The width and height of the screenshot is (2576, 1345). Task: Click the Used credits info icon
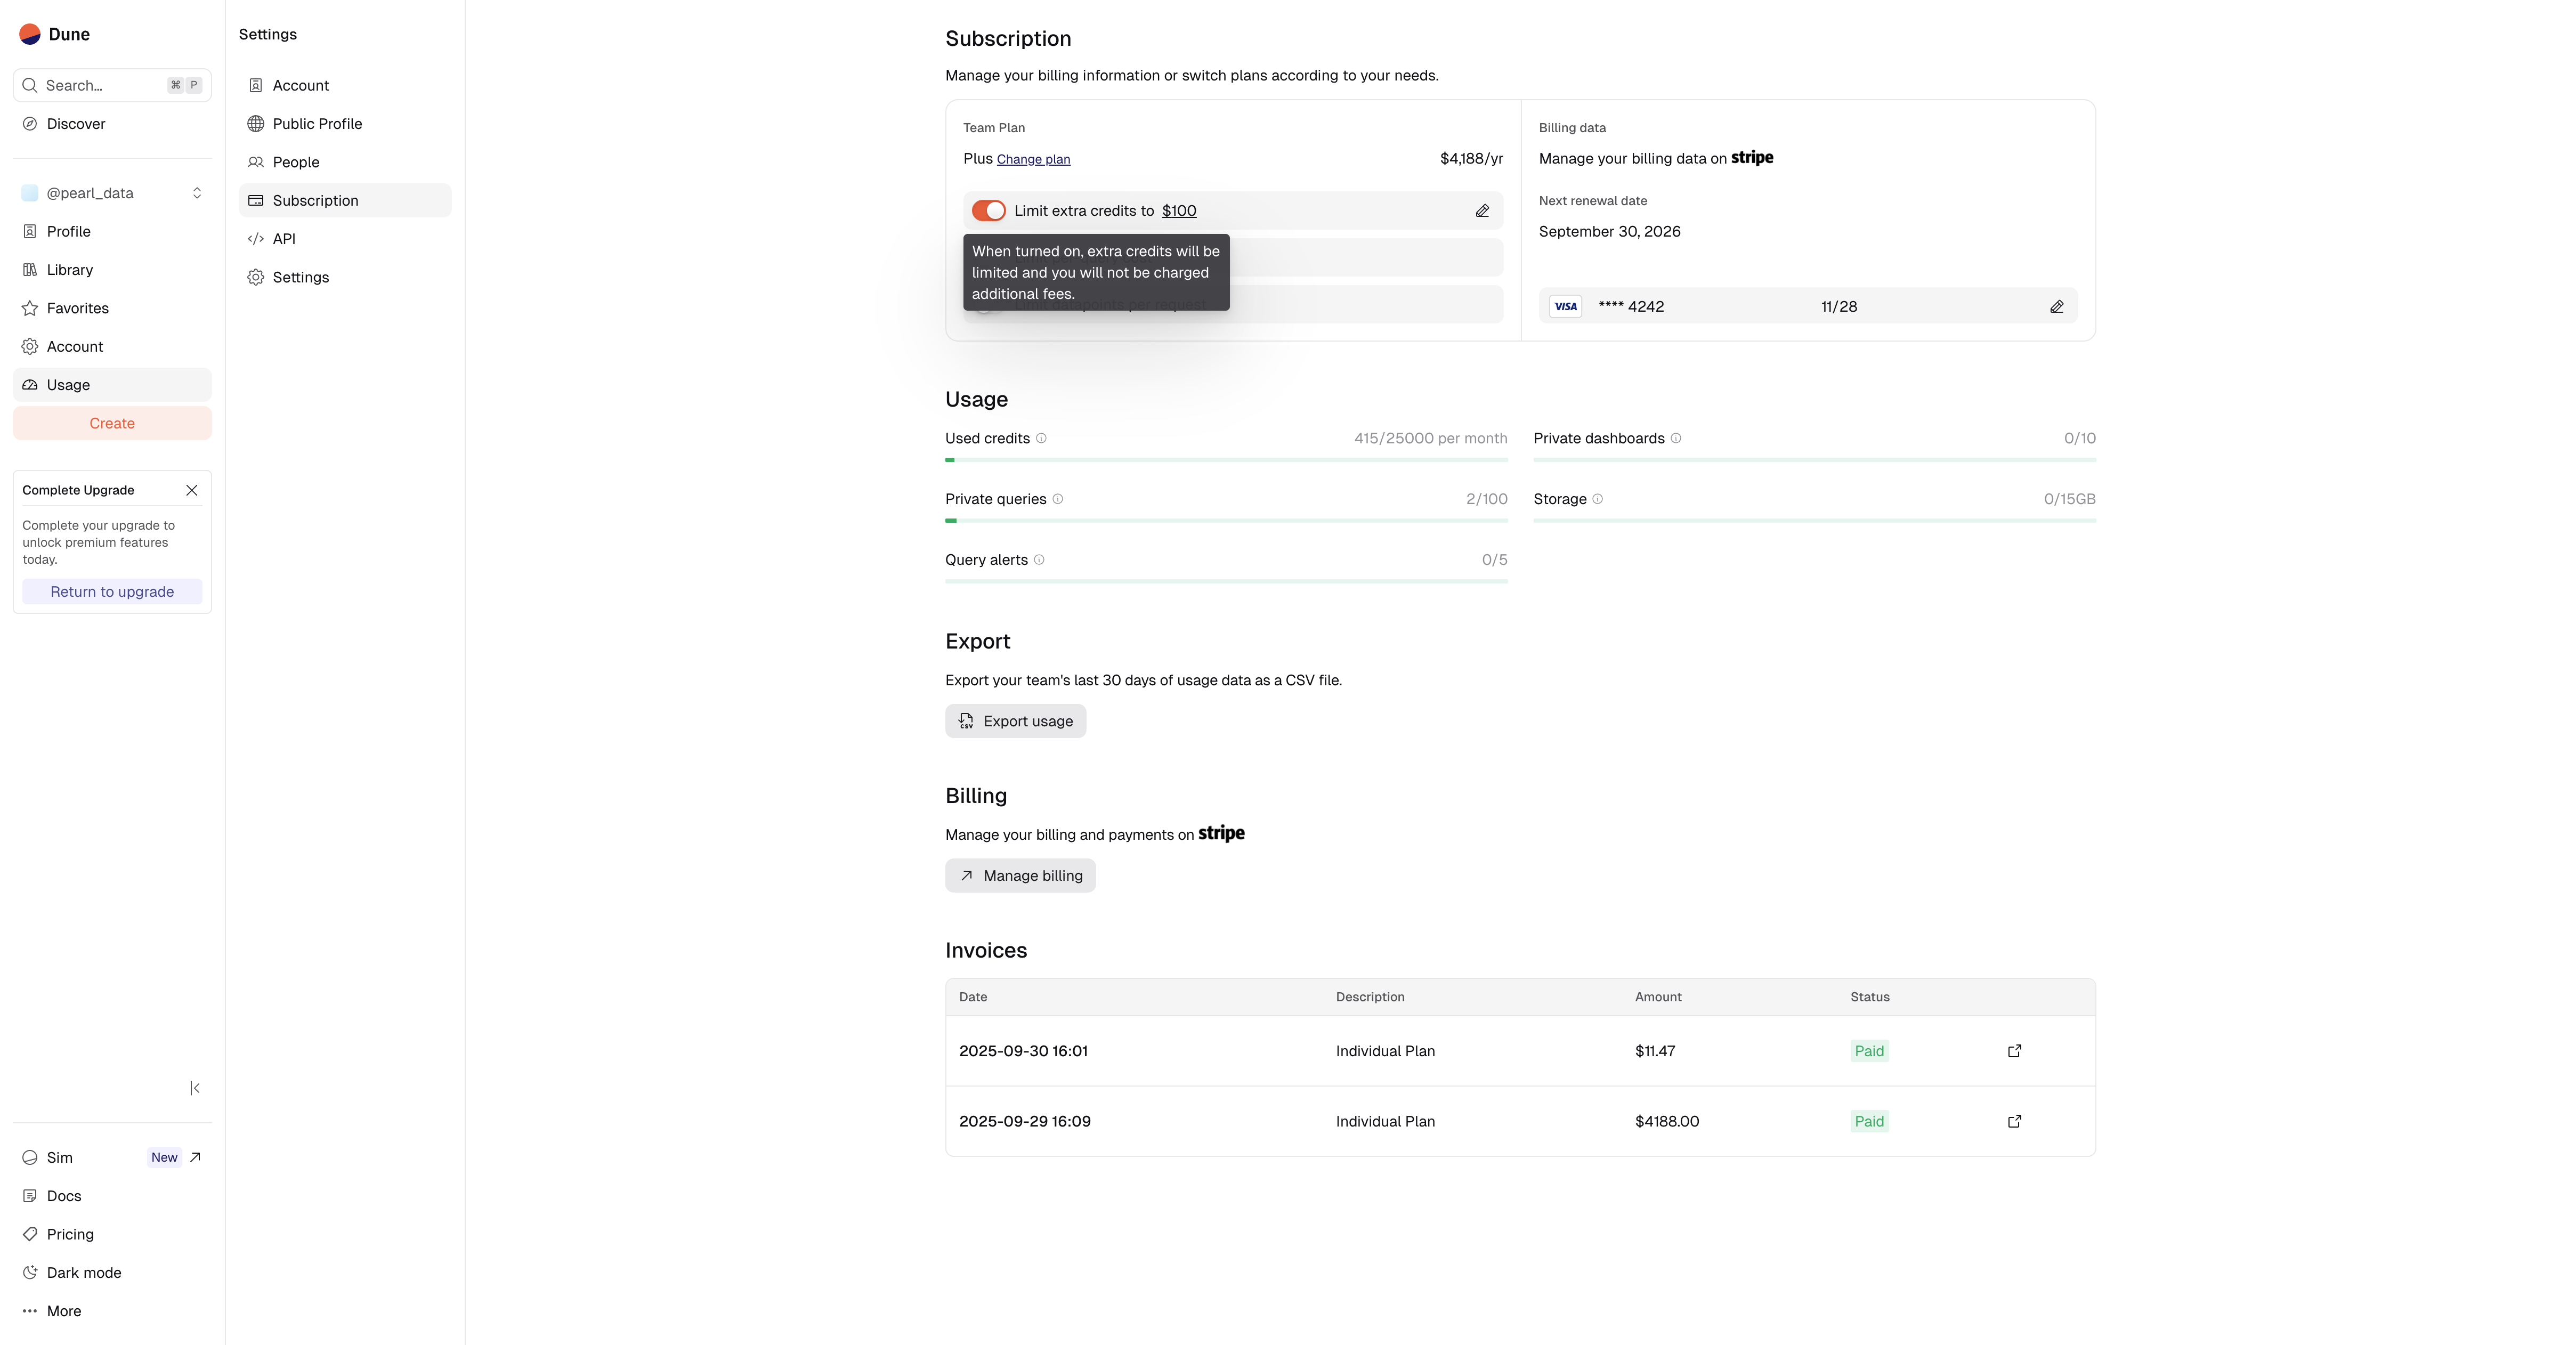[x=1041, y=438]
